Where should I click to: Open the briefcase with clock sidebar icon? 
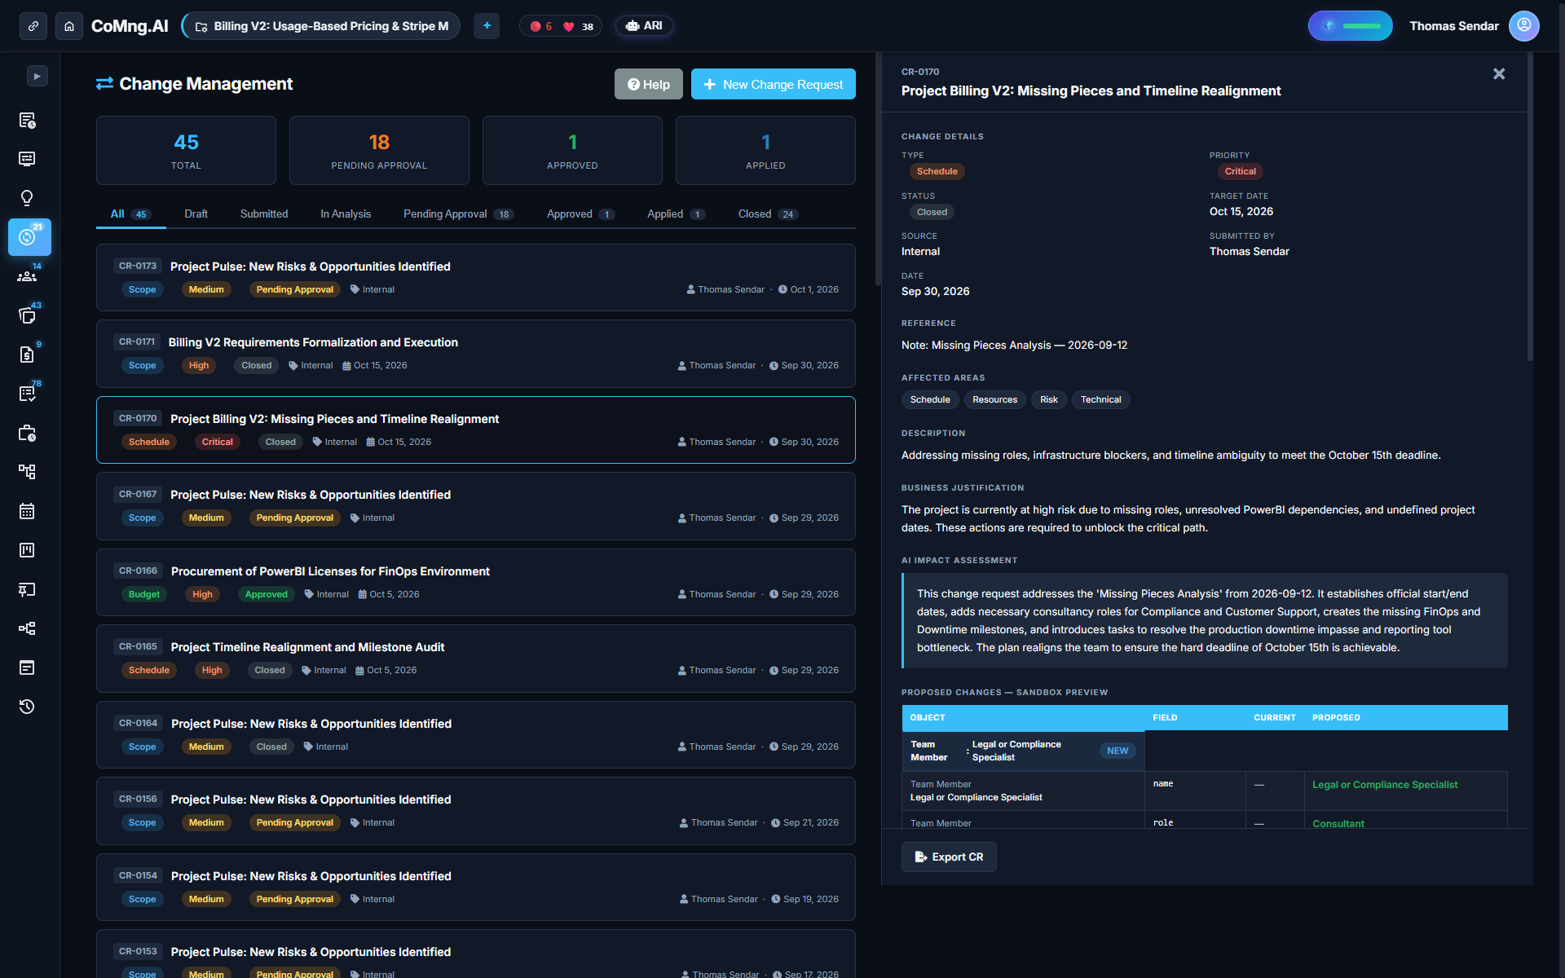tap(27, 433)
